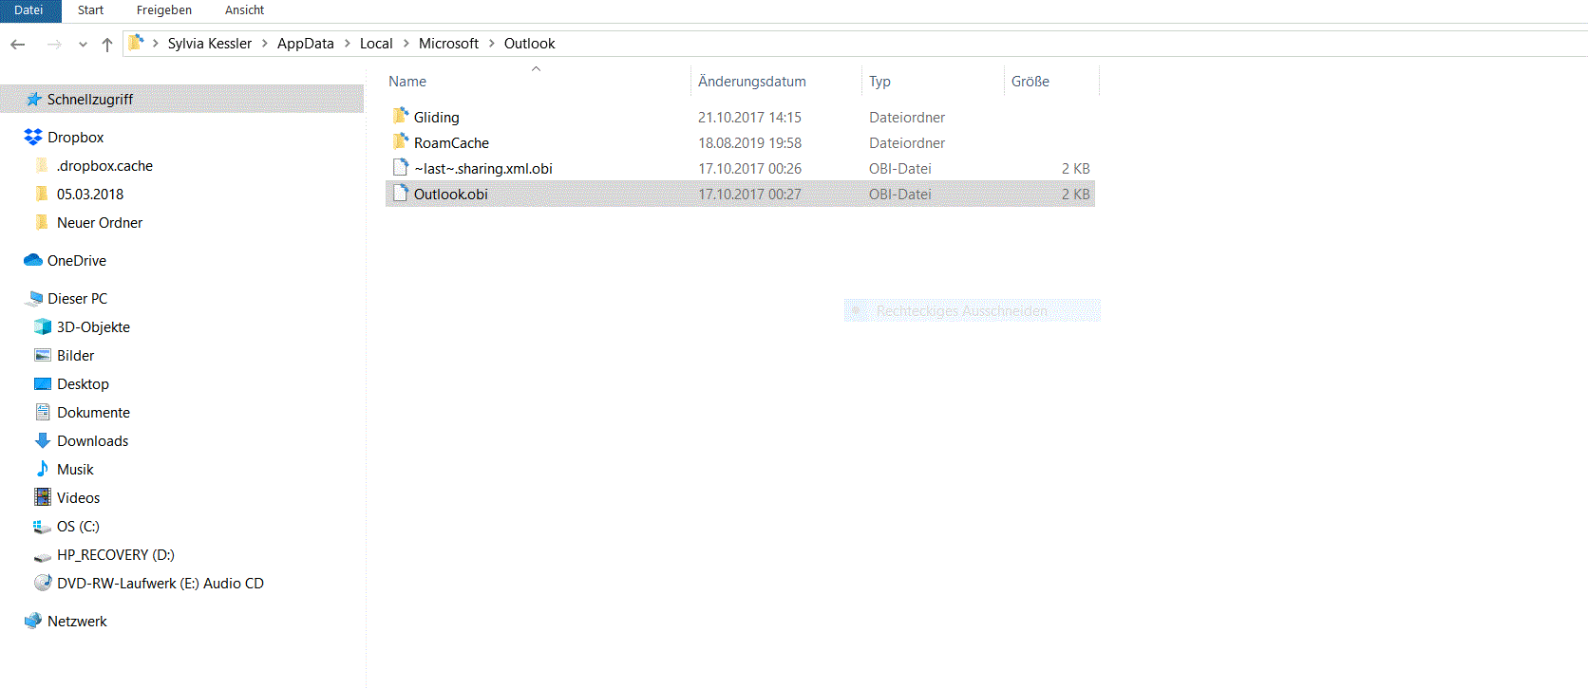
Task: Sort files by Typ column header
Action: pyautogui.click(x=879, y=82)
